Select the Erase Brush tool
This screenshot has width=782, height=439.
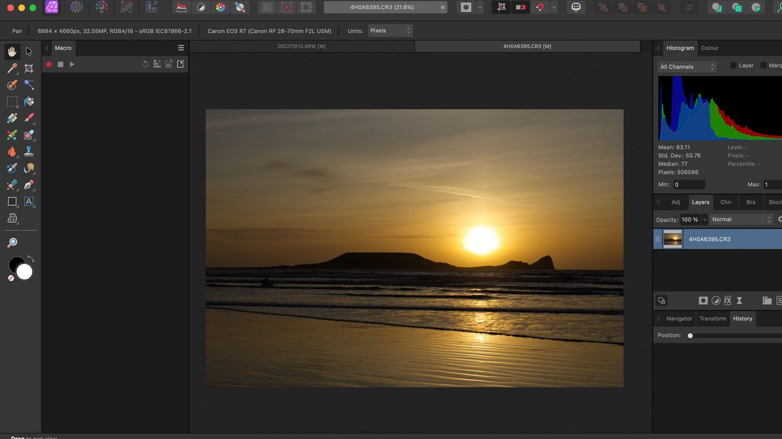point(29,135)
